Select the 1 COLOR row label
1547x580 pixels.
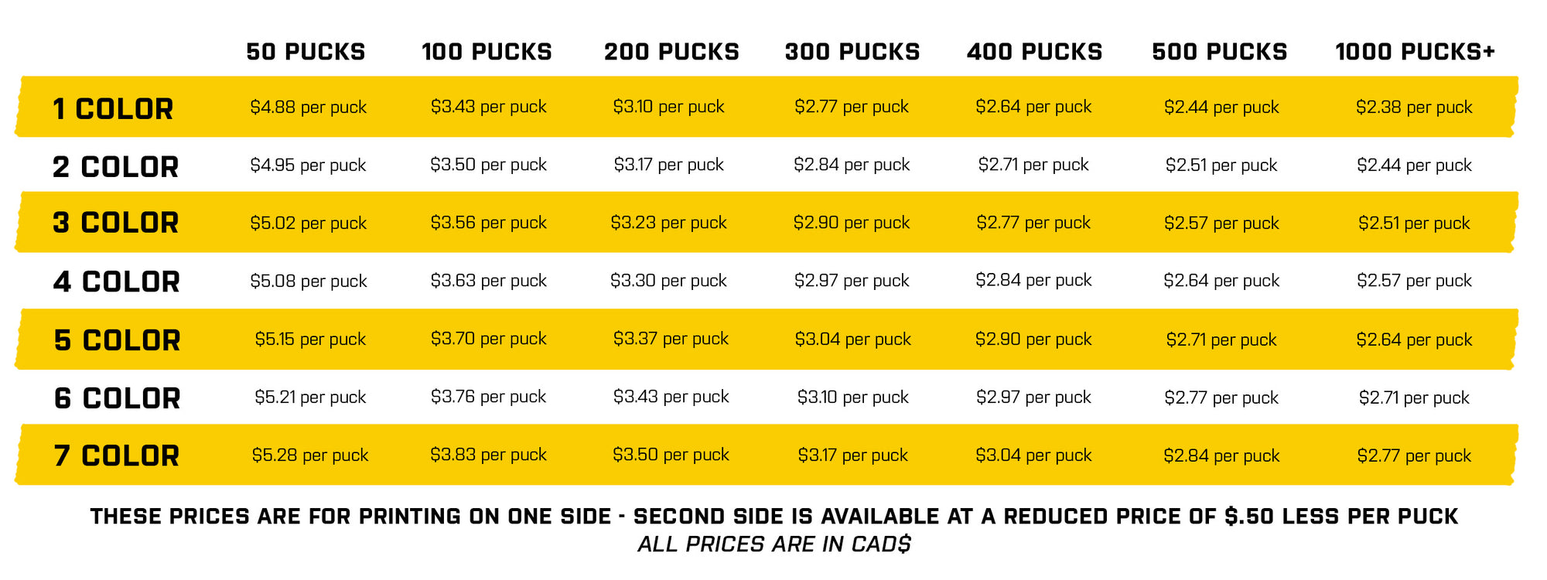pos(113,109)
